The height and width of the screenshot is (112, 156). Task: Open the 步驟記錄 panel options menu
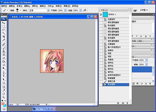[130, 11]
